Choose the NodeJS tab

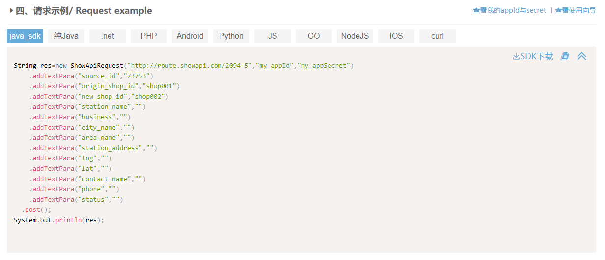[x=355, y=36]
